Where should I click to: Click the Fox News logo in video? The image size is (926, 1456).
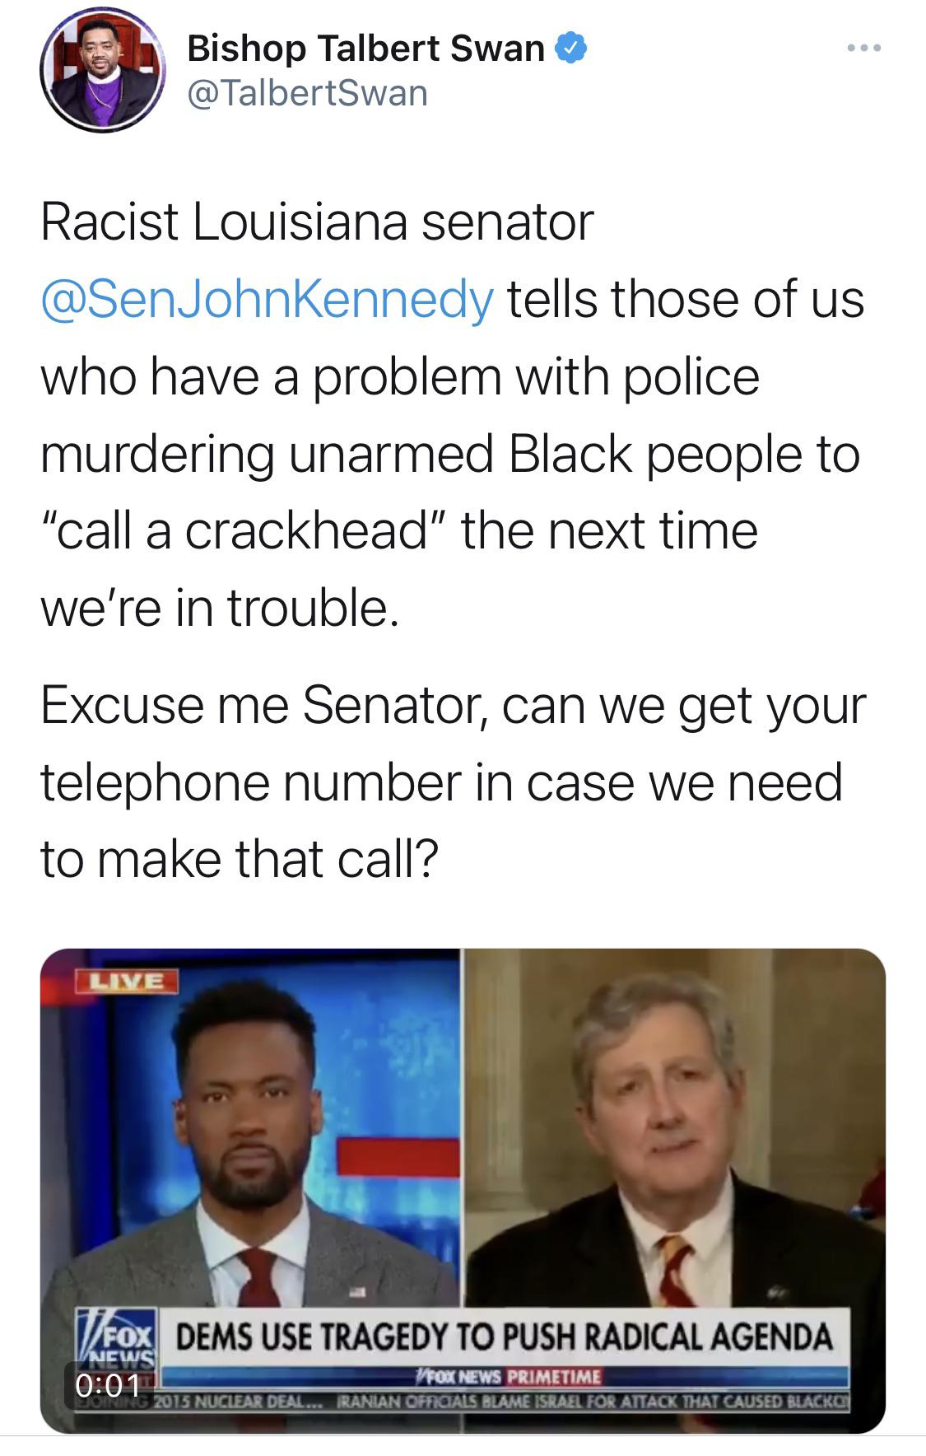tap(116, 1342)
